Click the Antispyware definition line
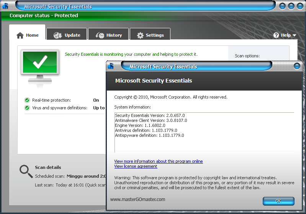Viewport: 306px width, 214px height. (x=149, y=135)
